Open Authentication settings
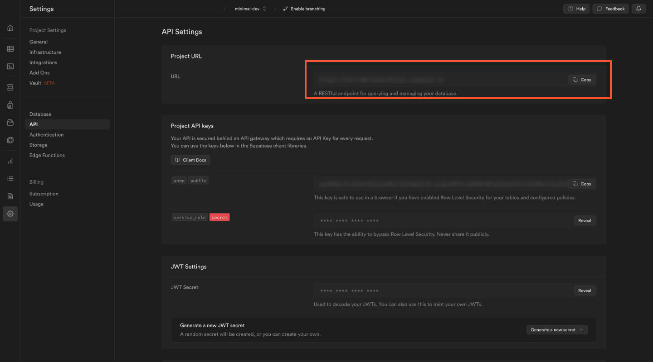 (x=46, y=134)
